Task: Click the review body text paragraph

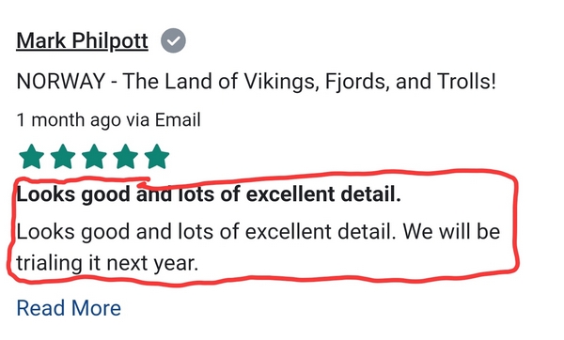Action: pos(258,247)
